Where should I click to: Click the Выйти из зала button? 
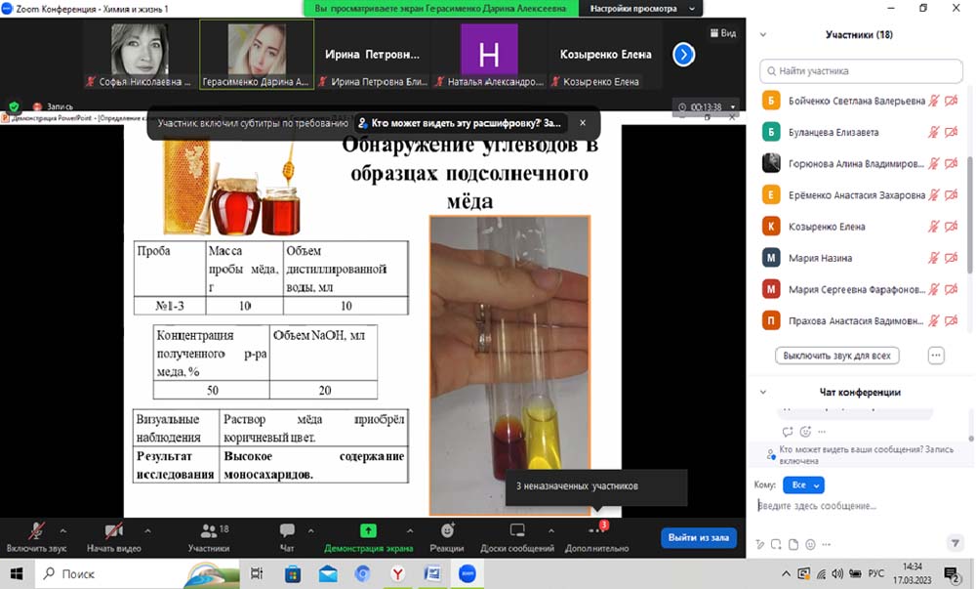(x=698, y=537)
